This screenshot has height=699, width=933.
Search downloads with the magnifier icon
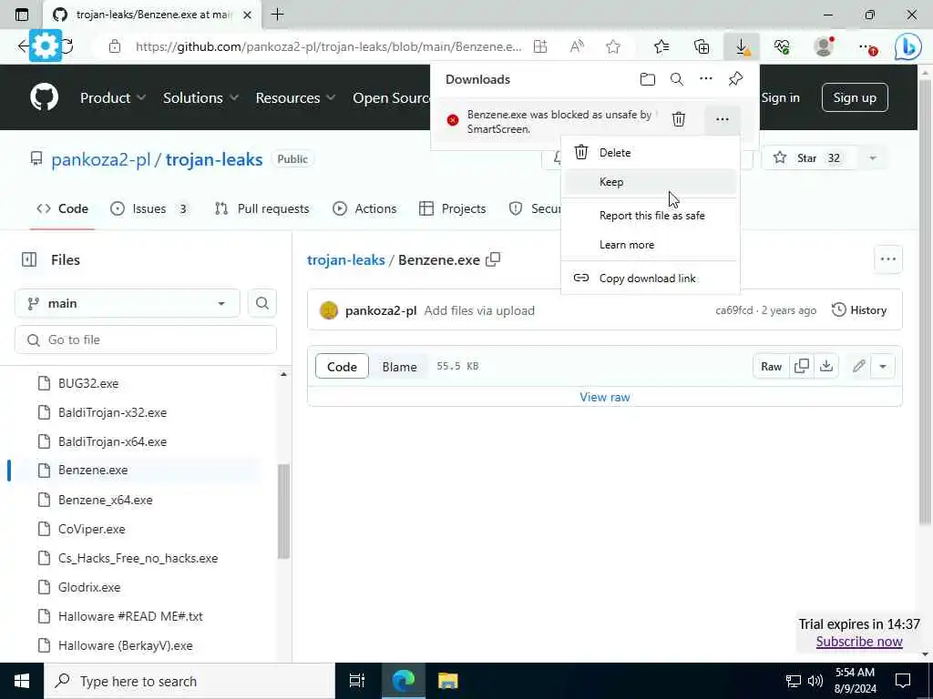pyautogui.click(x=677, y=79)
